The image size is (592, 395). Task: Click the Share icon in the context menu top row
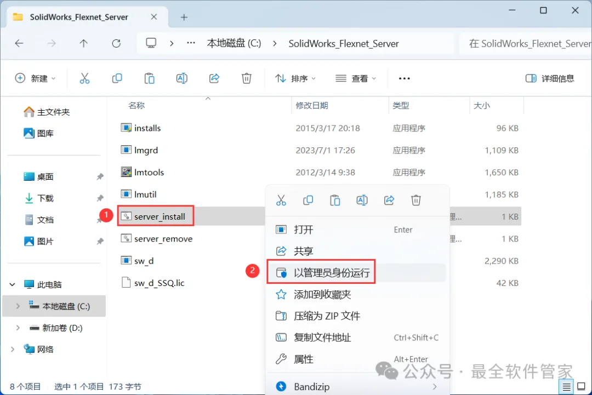389,201
